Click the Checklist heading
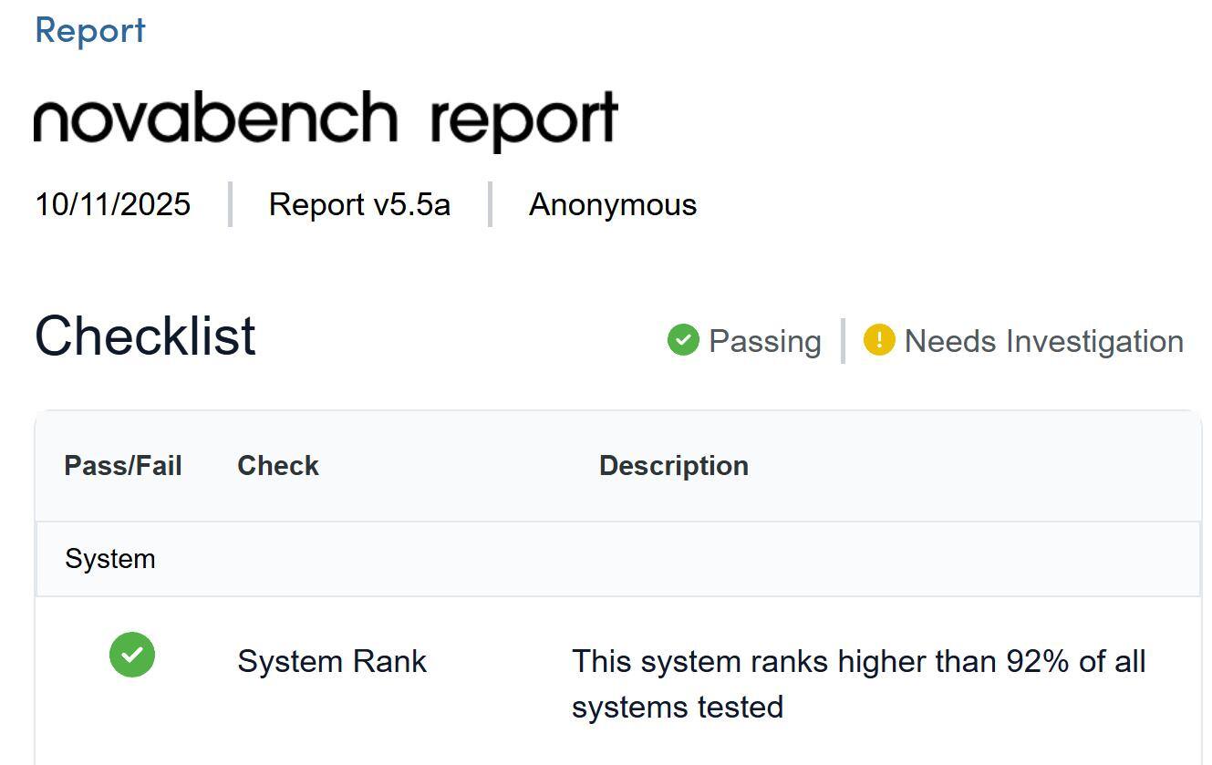The image size is (1212, 765). (145, 336)
